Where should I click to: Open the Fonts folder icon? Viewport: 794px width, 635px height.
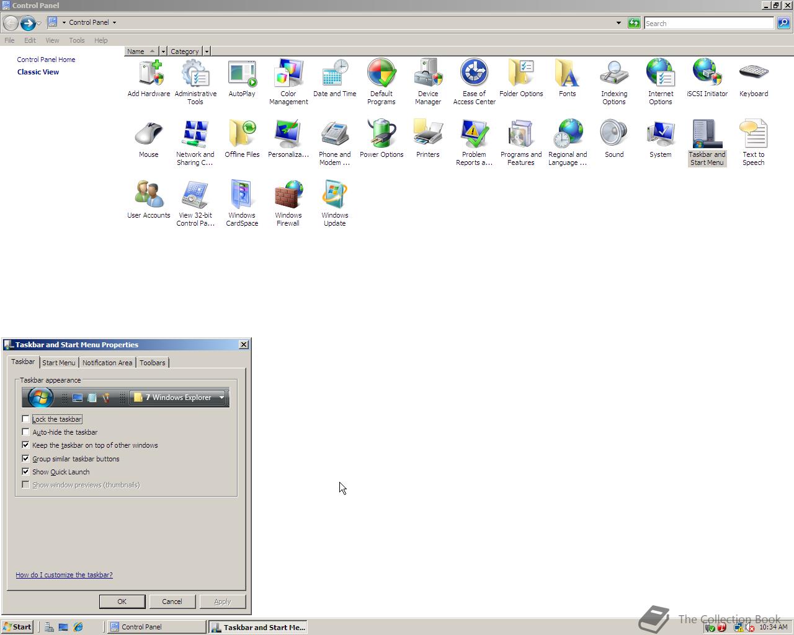(568, 79)
